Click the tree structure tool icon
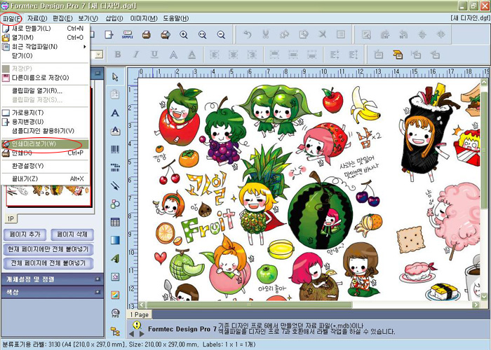The width and height of the screenshot is (491, 350). (x=115, y=331)
